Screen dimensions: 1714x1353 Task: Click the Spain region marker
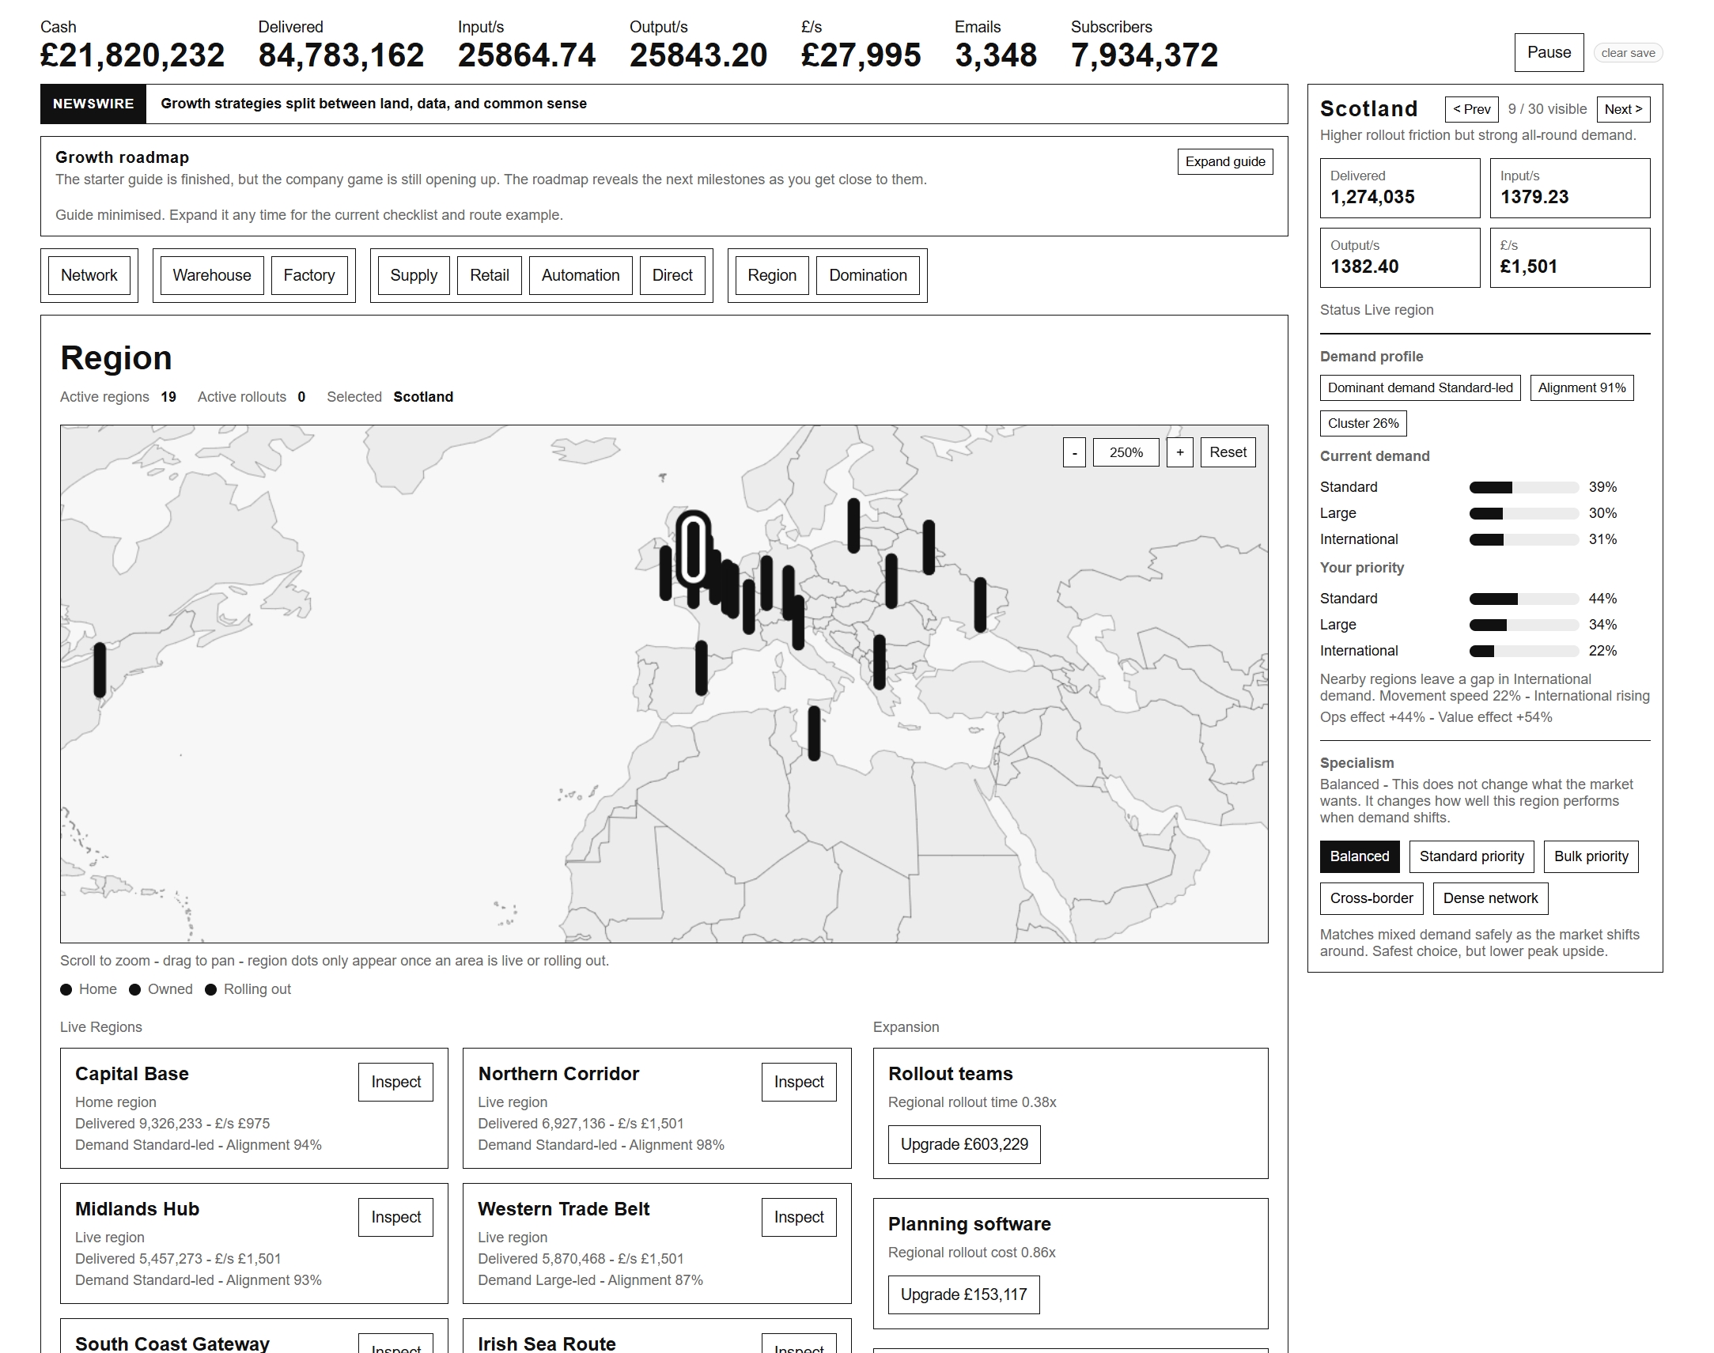click(702, 667)
